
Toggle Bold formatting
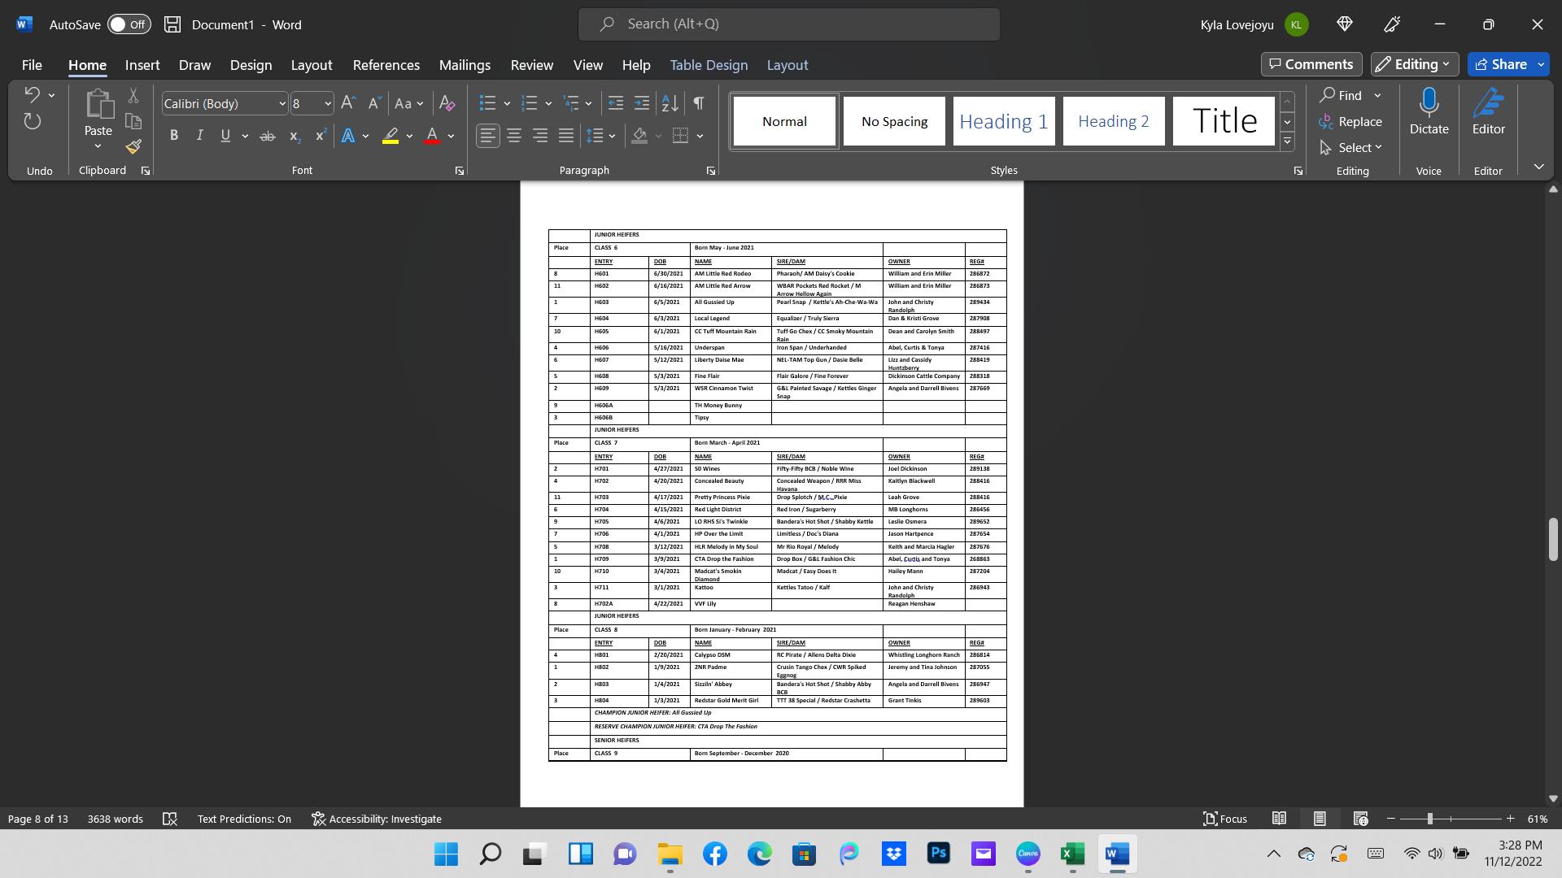point(173,137)
